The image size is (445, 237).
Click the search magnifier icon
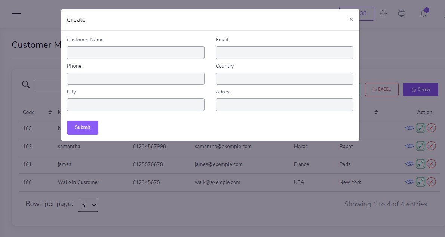pyautogui.click(x=26, y=85)
